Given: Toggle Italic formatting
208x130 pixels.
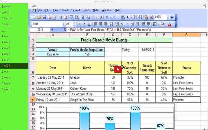Looking at the screenshot, I should 84,24.
